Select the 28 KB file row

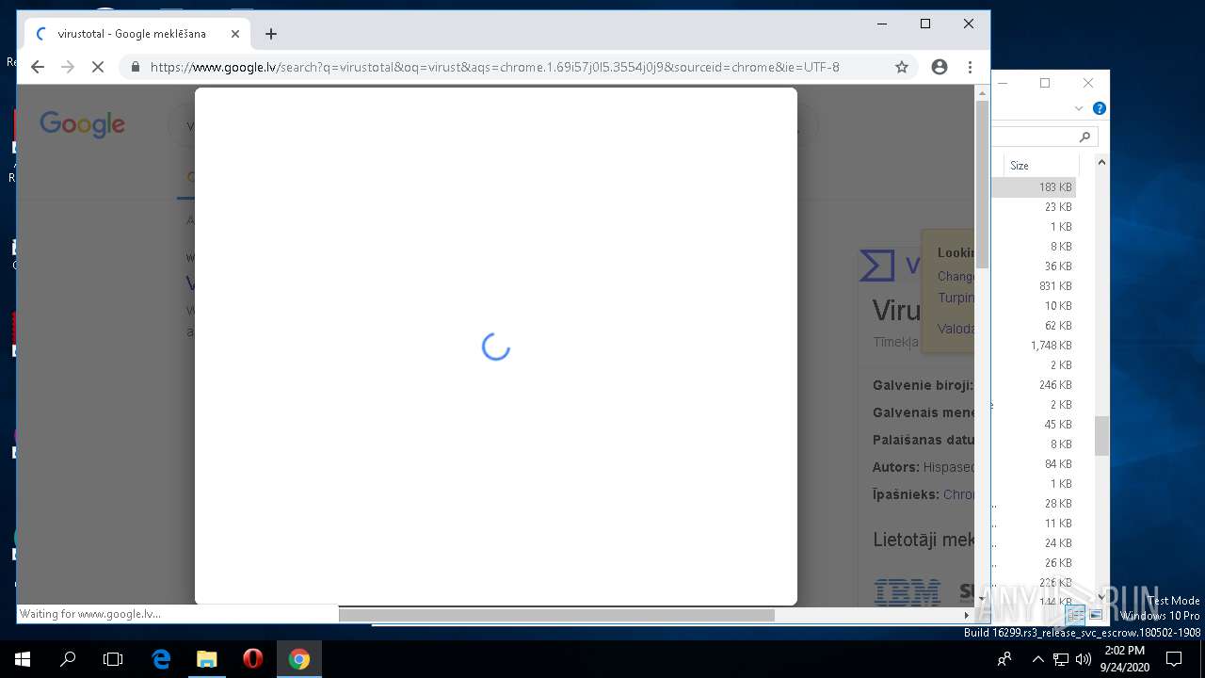(1034, 504)
